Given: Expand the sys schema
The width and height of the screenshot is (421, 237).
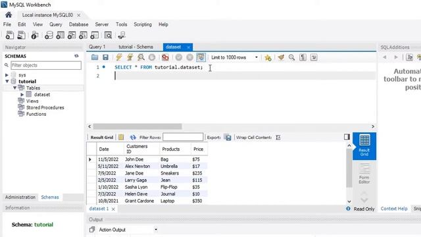Looking at the screenshot, I should pos(7,75).
